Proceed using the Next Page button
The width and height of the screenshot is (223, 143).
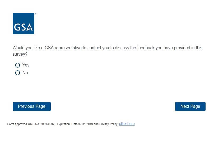pyautogui.click(x=190, y=106)
